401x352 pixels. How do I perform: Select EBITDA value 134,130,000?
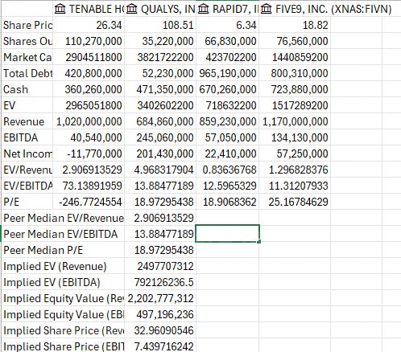pos(300,137)
